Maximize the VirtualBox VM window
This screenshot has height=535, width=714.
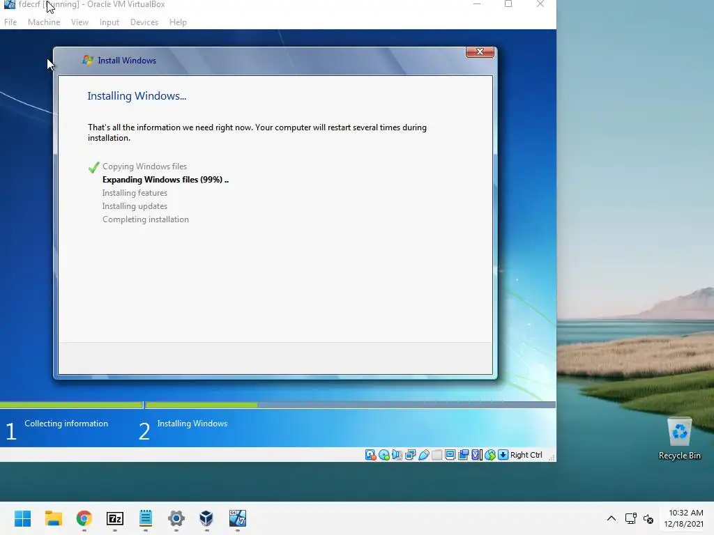click(508, 4)
